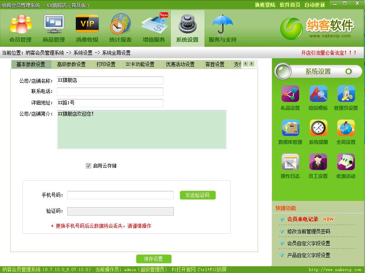Open the 修改当前管理员密码 link
This screenshot has height=273, width=365.
tap(309, 231)
